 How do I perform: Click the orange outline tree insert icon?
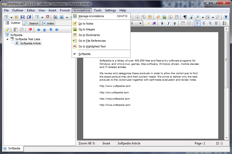(55, 17)
